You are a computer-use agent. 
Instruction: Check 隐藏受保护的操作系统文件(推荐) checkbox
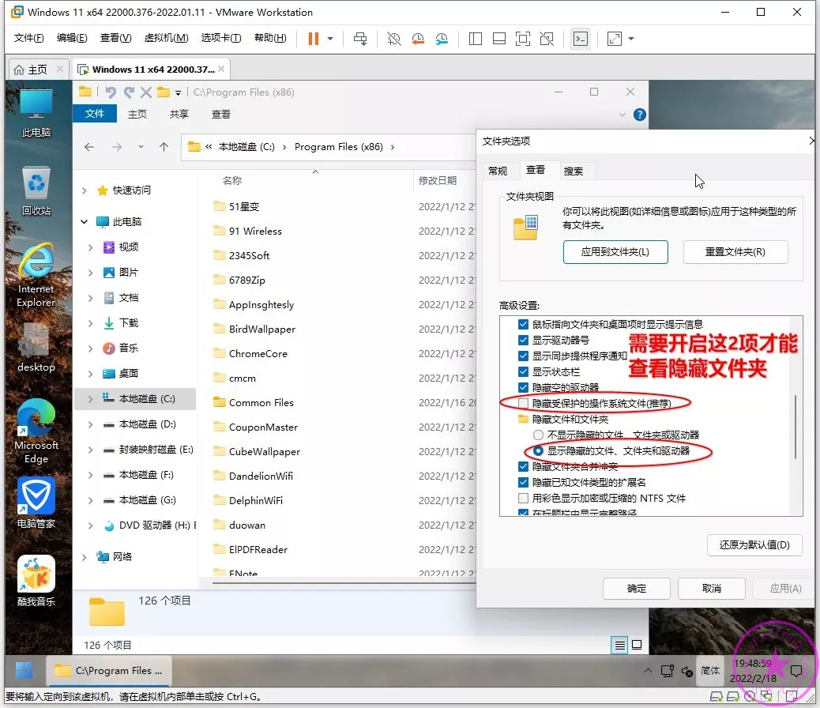click(523, 404)
